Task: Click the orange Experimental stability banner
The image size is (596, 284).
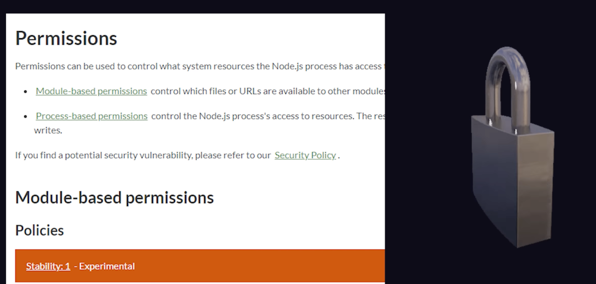Action: pyautogui.click(x=200, y=266)
